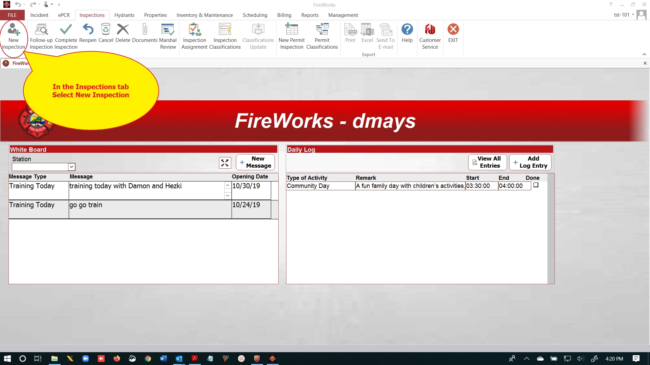650x365 pixels.
Task: Open the tst-101 user account dropdown
Action: [x=624, y=15]
